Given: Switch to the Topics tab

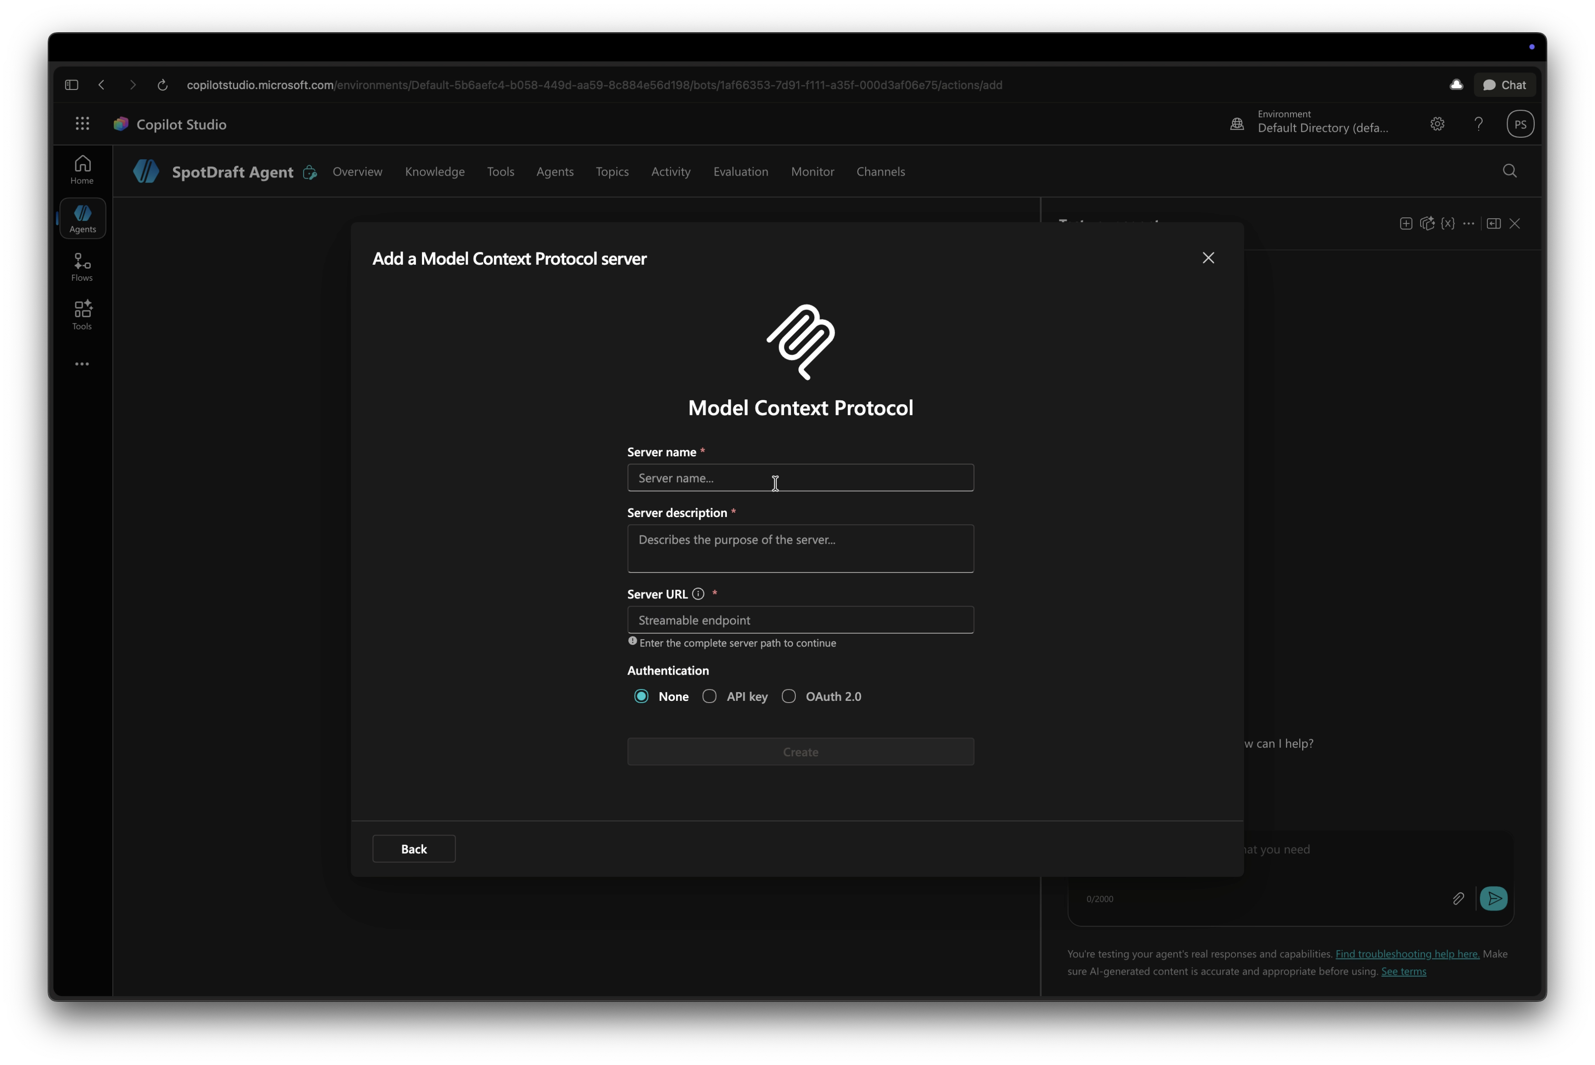Looking at the screenshot, I should pyautogui.click(x=612, y=172).
